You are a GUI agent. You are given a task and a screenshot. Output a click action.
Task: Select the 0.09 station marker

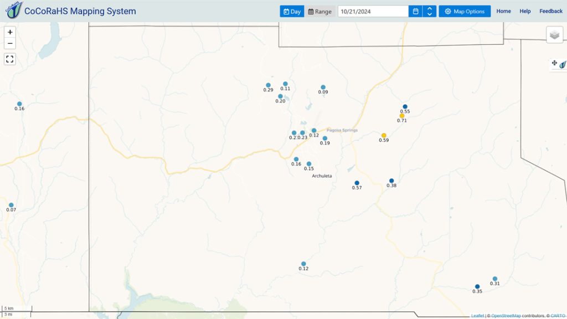click(323, 87)
